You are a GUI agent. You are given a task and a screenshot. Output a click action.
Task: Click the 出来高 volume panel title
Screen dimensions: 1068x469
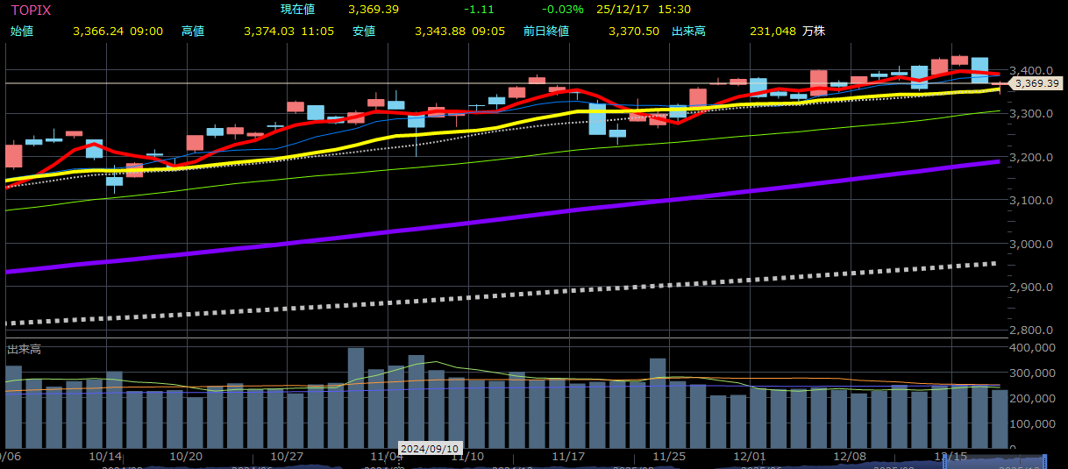click(x=24, y=350)
